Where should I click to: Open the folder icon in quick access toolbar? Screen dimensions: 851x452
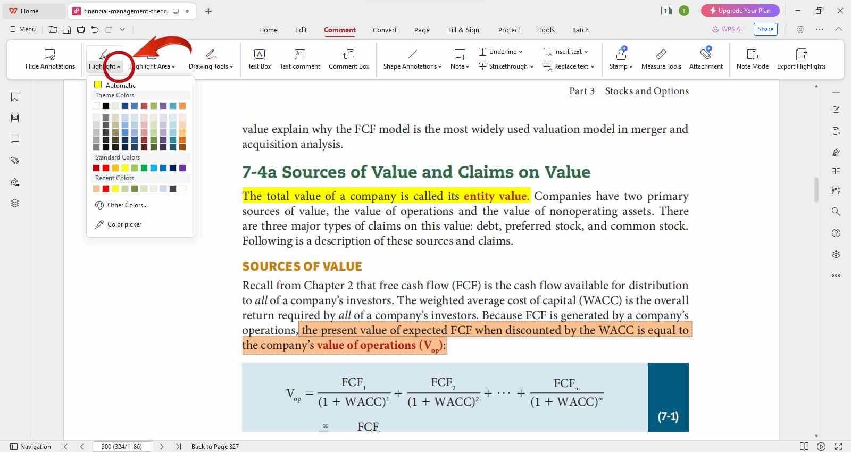[x=53, y=30]
